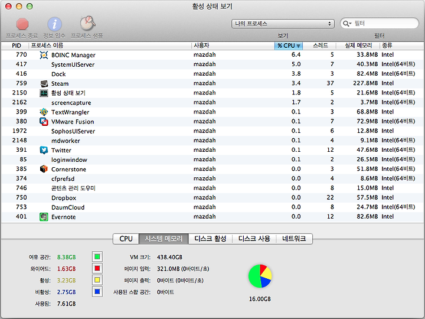Sort by the PID column header
425x319 pixels.
tap(15, 45)
